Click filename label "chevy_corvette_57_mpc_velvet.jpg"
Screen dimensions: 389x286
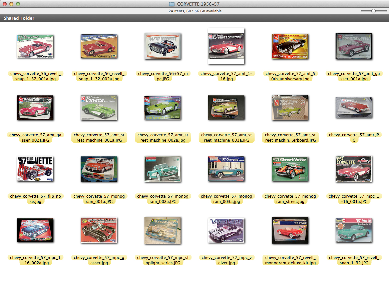[x=227, y=260]
